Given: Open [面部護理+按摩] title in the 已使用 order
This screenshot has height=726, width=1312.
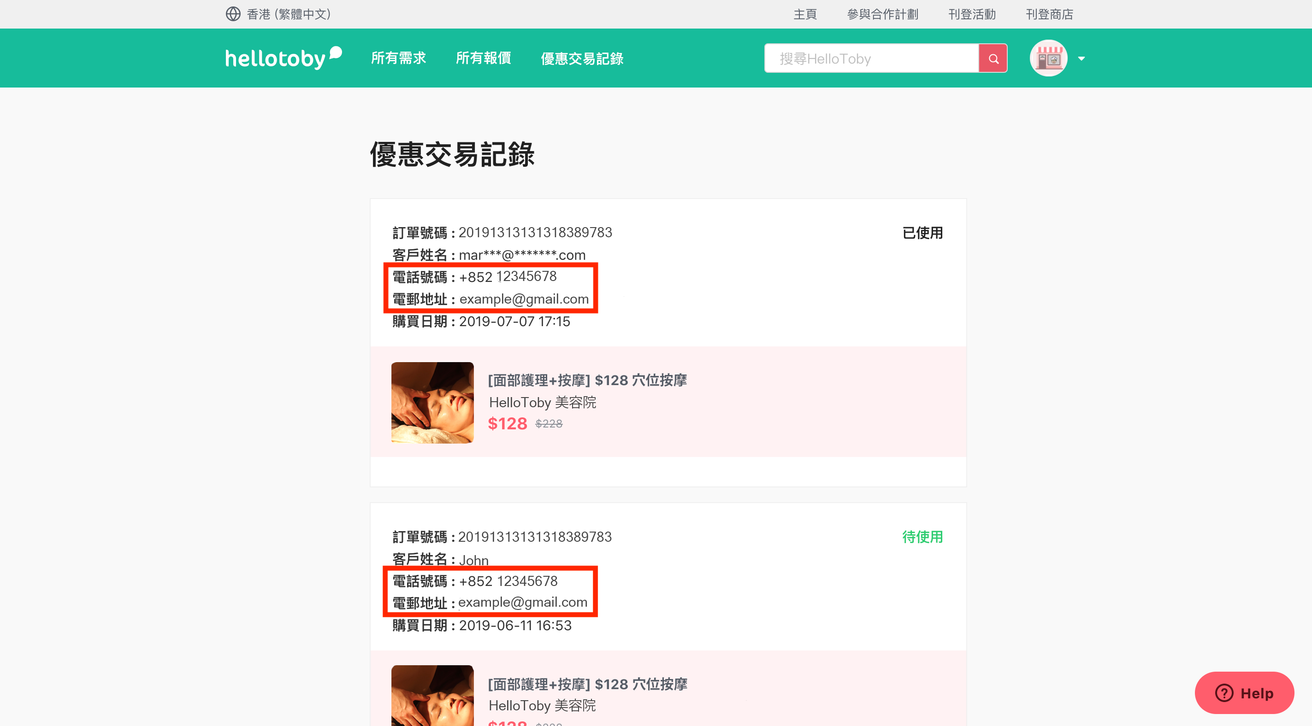Looking at the screenshot, I should tap(587, 381).
